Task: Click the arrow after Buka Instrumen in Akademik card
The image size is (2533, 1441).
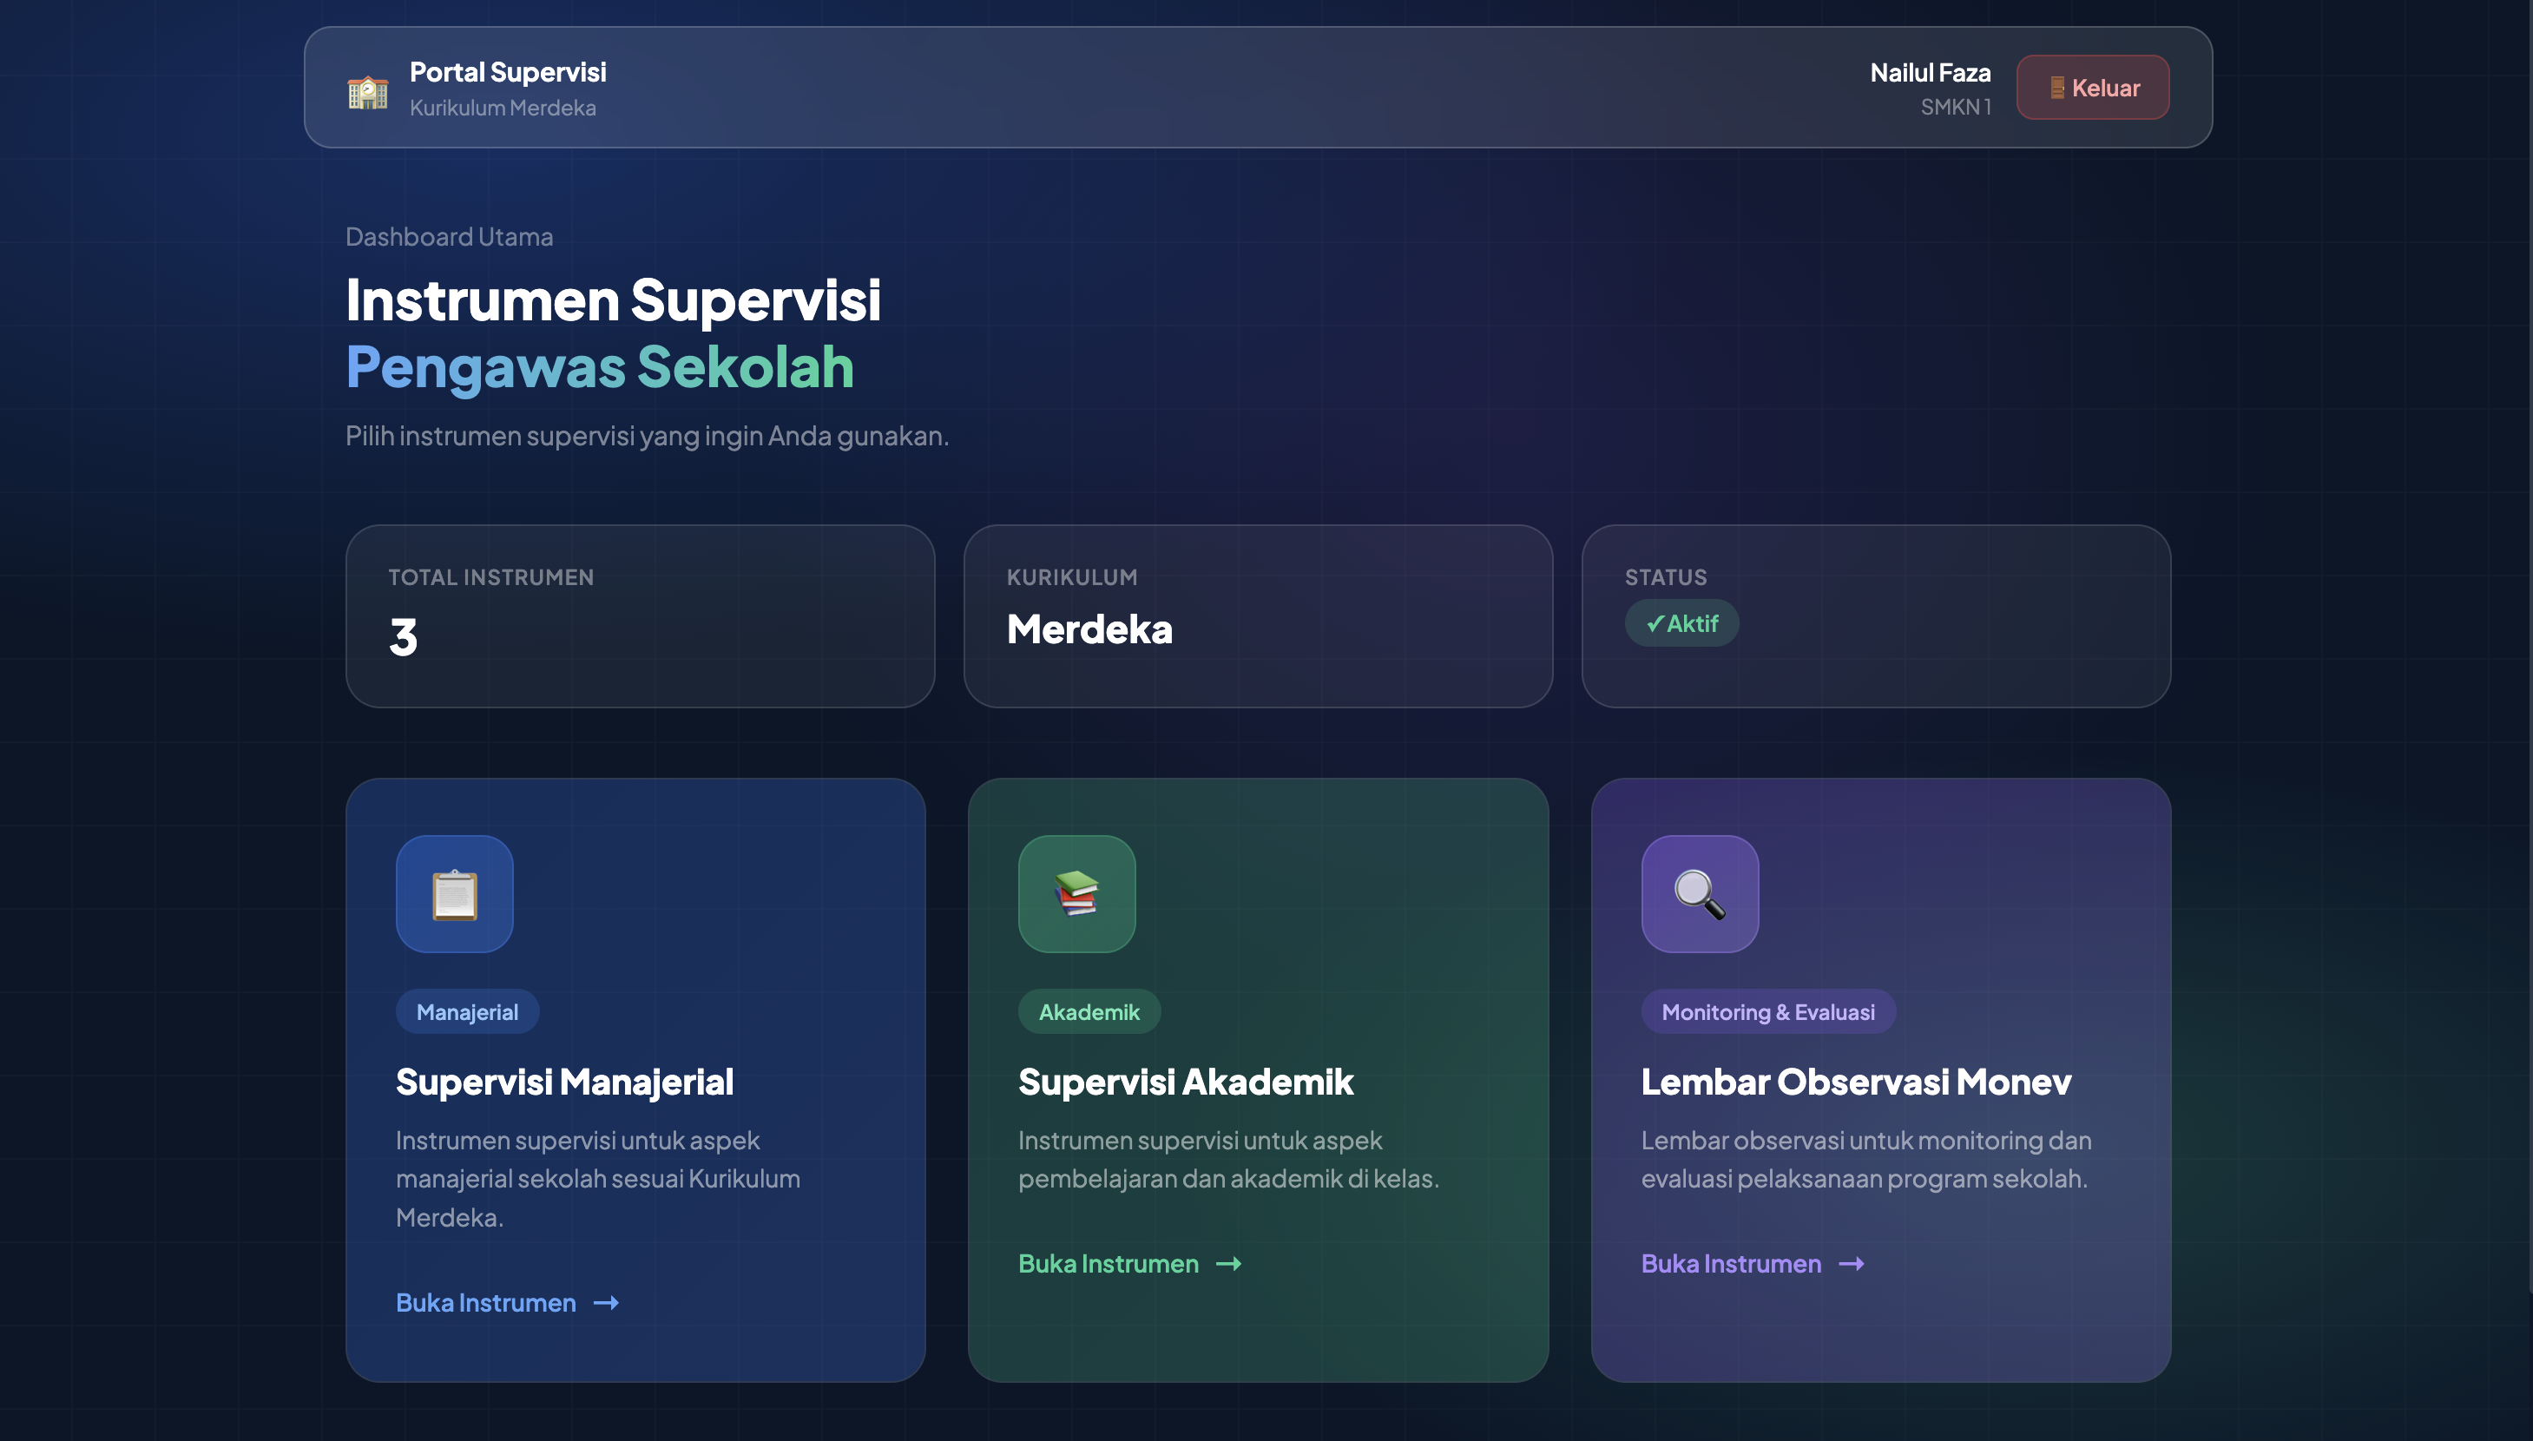Action: tap(1229, 1264)
